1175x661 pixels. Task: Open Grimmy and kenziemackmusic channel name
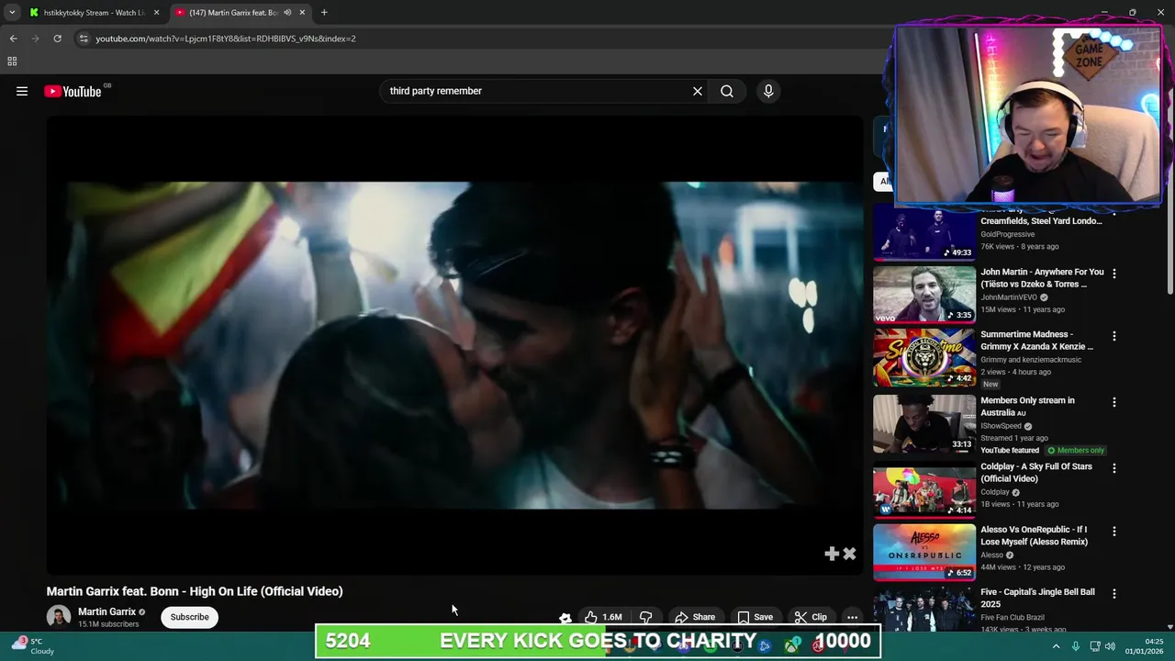(1031, 360)
